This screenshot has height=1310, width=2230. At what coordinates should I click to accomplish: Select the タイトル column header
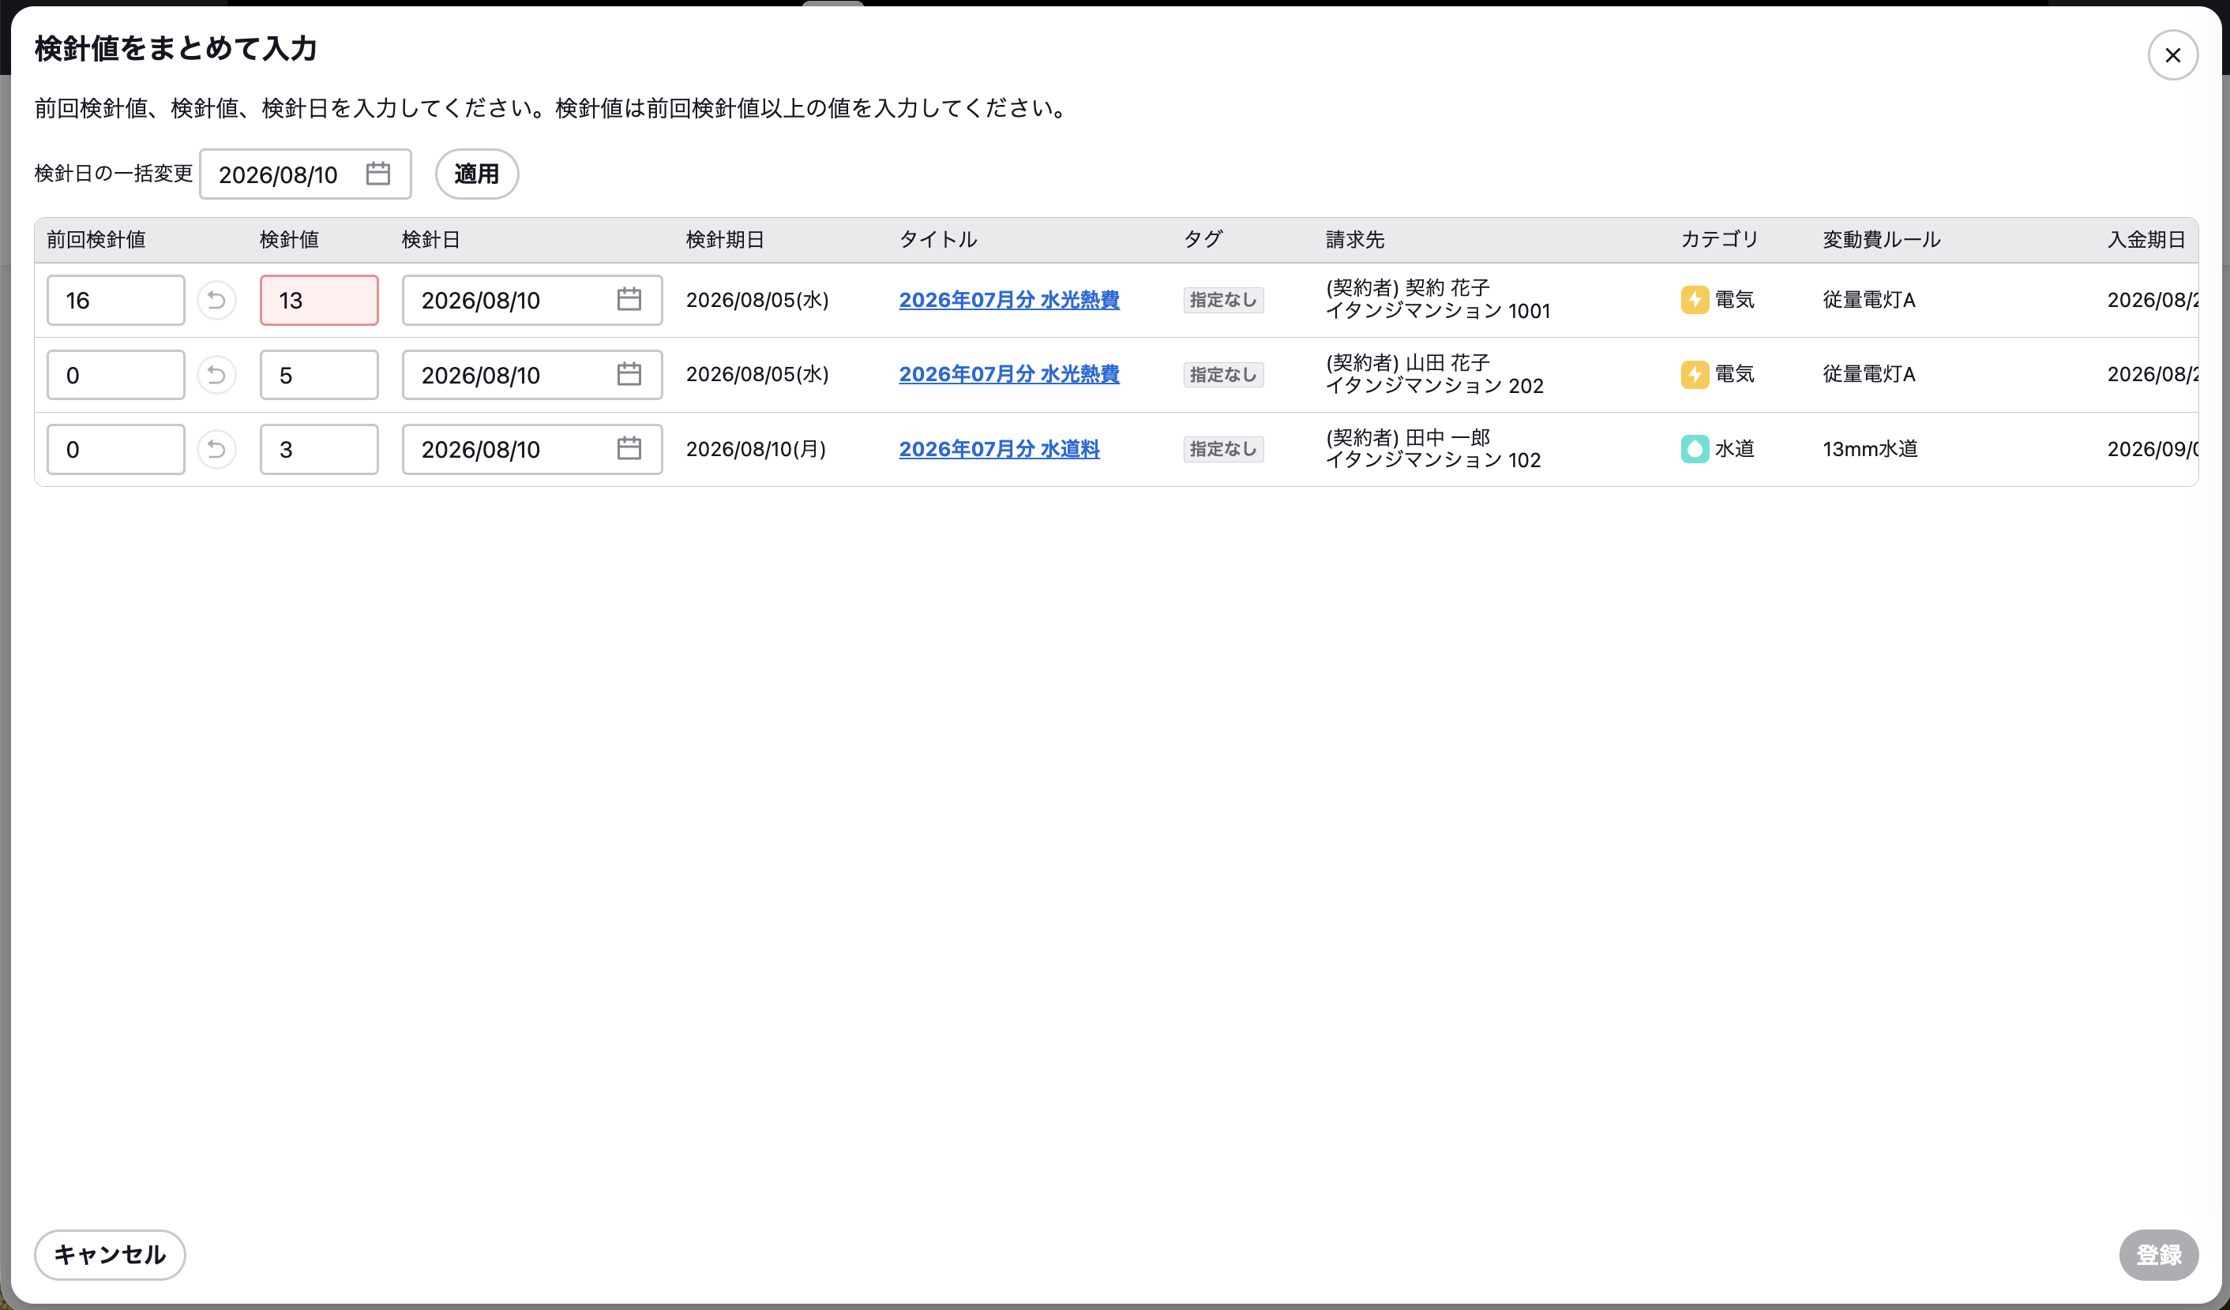[938, 240]
